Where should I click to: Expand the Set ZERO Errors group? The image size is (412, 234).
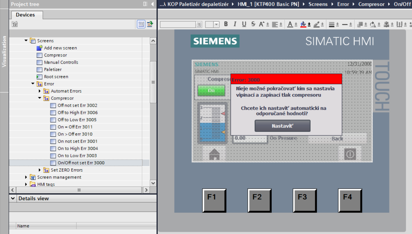click(40, 170)
